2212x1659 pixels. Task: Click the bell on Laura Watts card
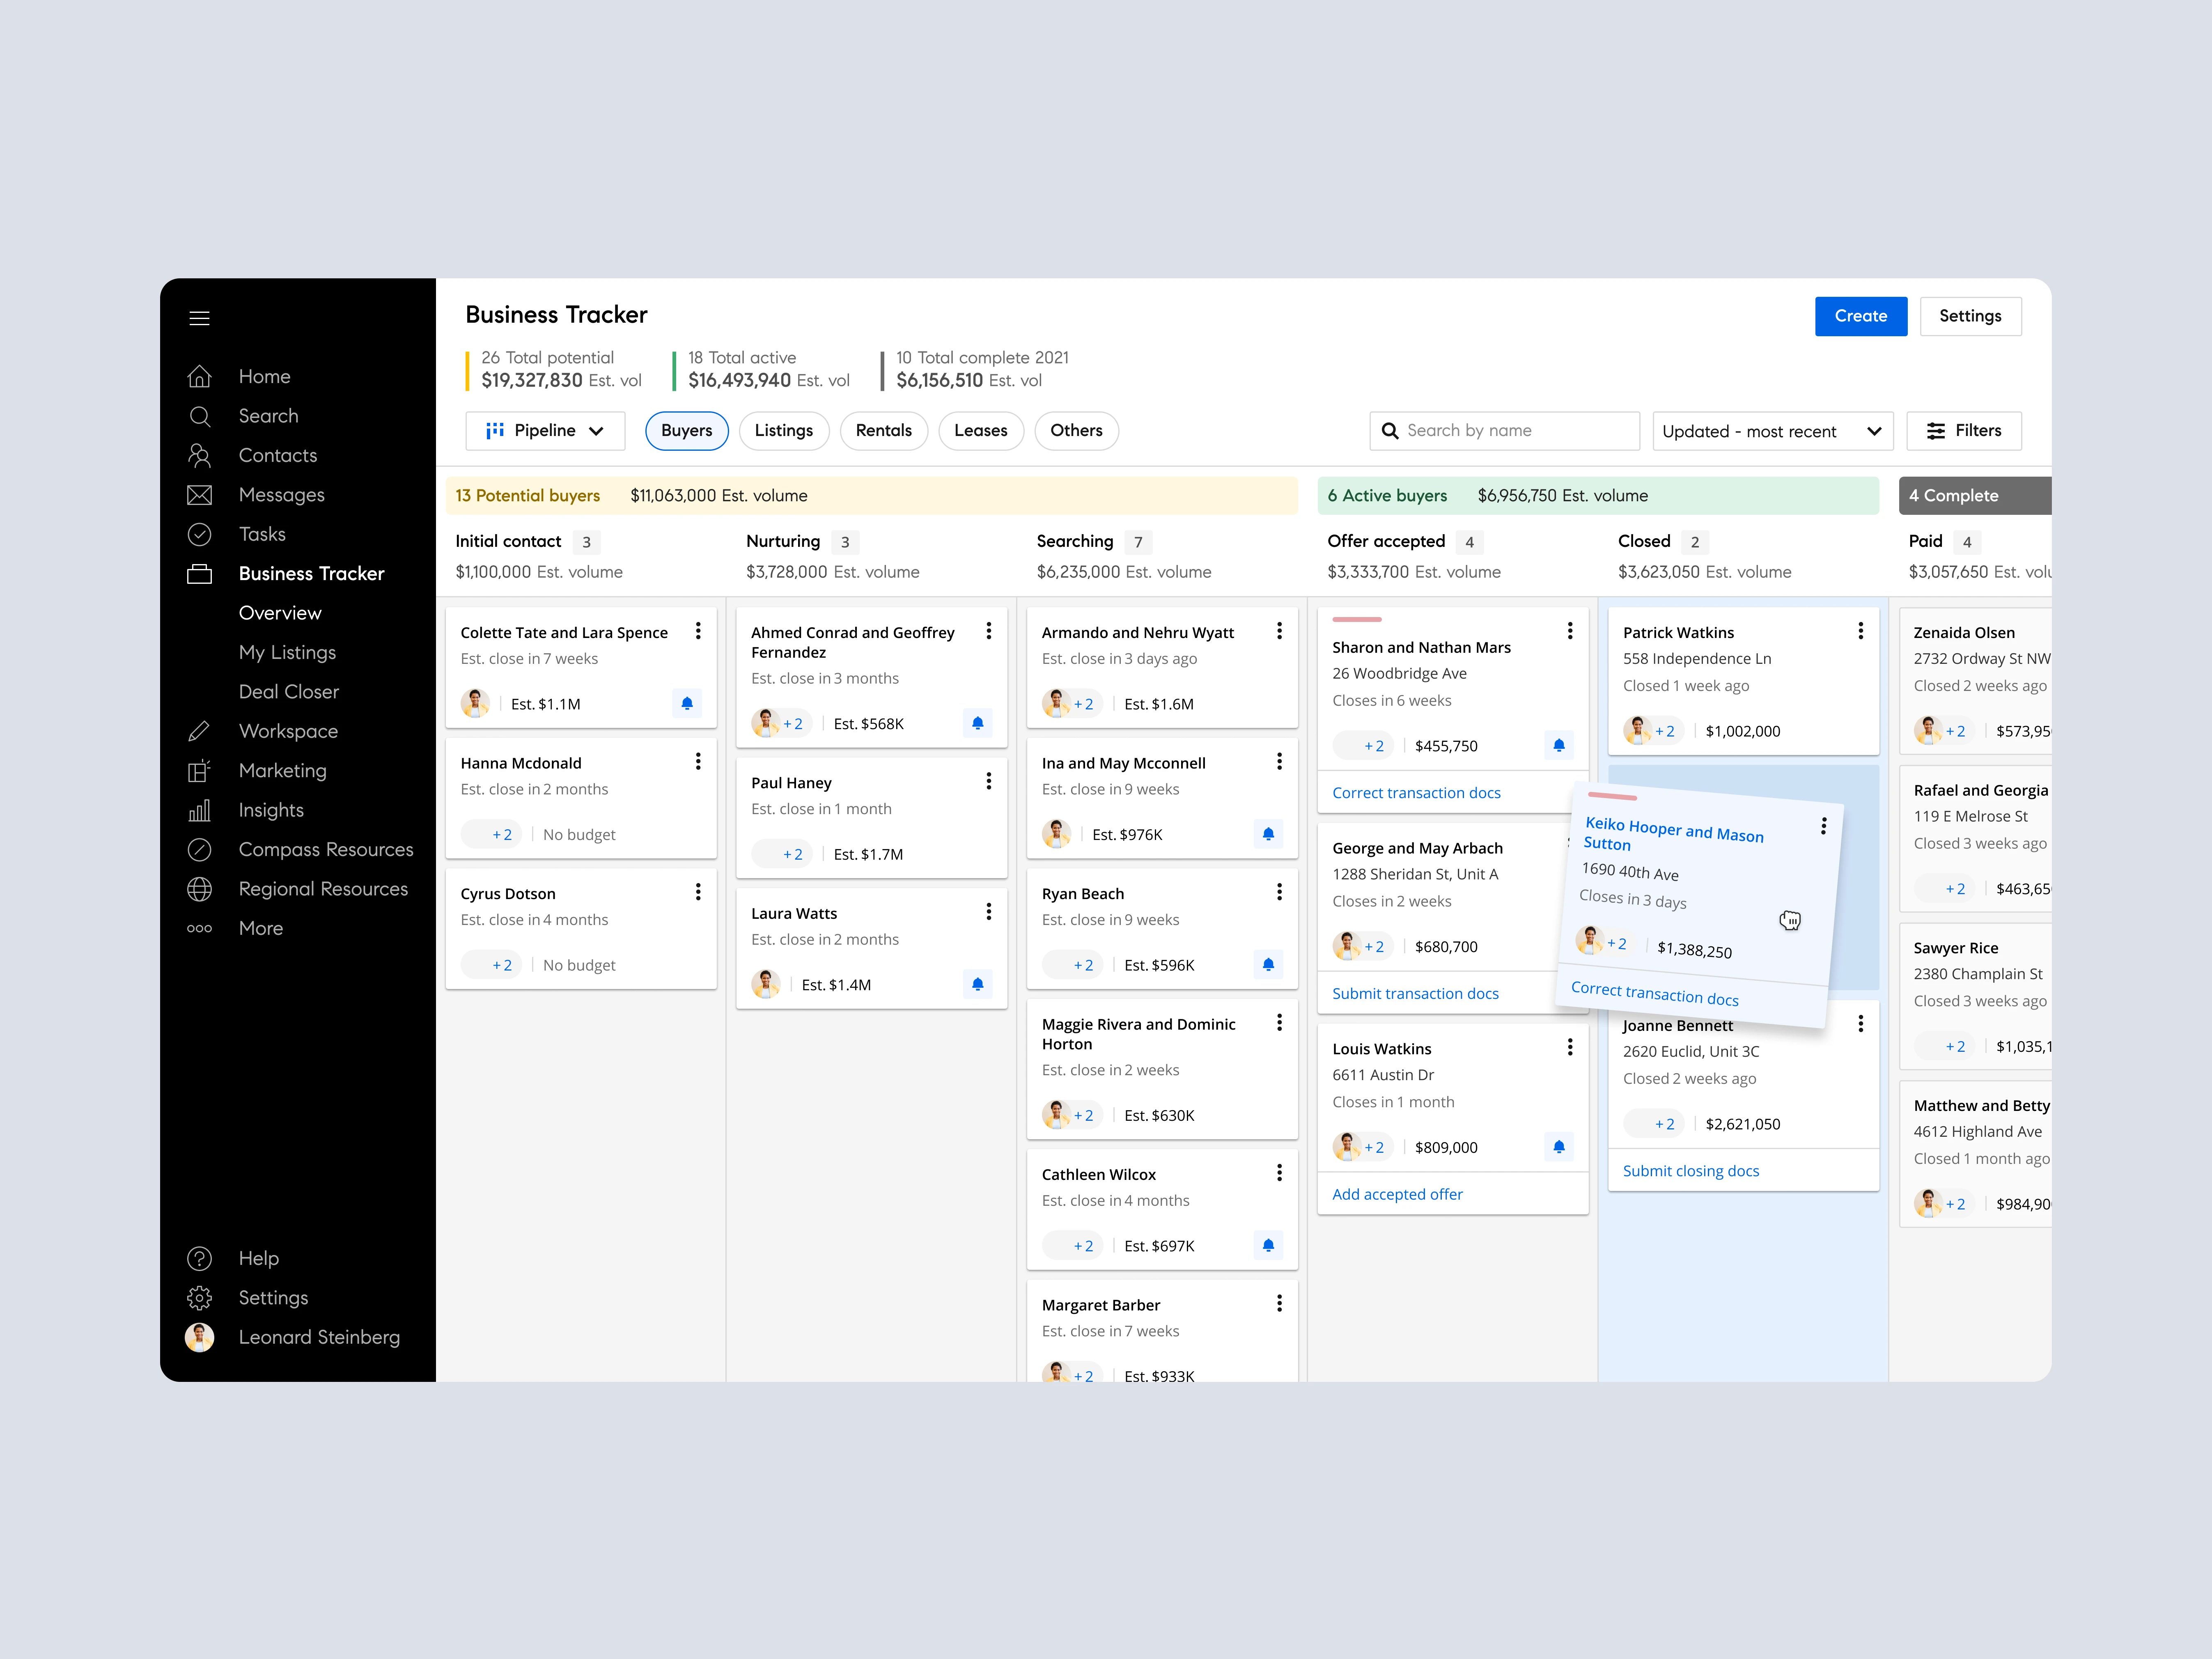[977, 984]
